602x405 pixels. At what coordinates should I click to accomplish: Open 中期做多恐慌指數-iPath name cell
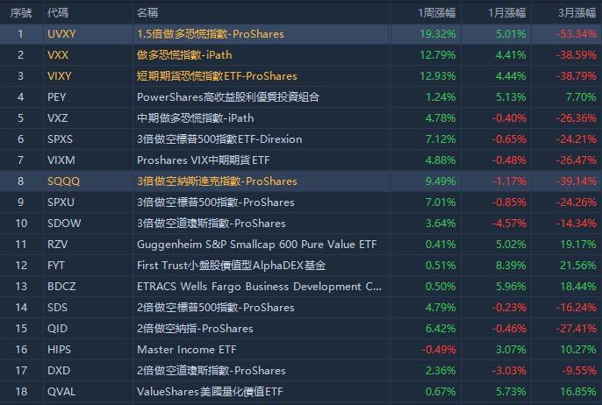point(196,118)
